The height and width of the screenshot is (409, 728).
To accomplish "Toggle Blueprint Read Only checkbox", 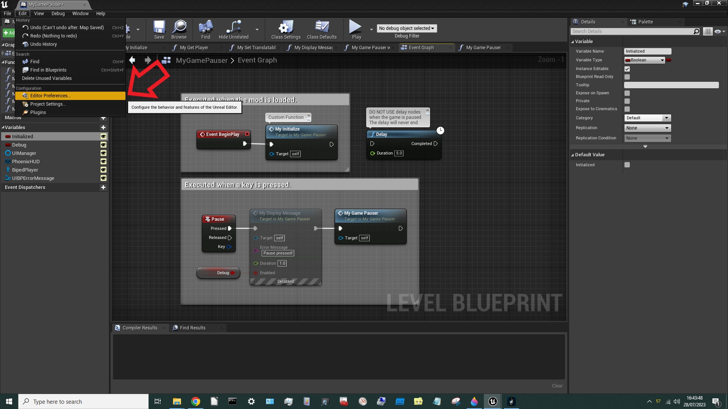I will pos(627,77).
